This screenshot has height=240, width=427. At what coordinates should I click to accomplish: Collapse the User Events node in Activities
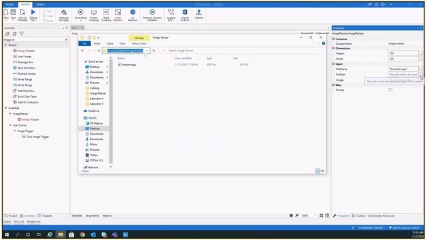(x=11, y=125)
